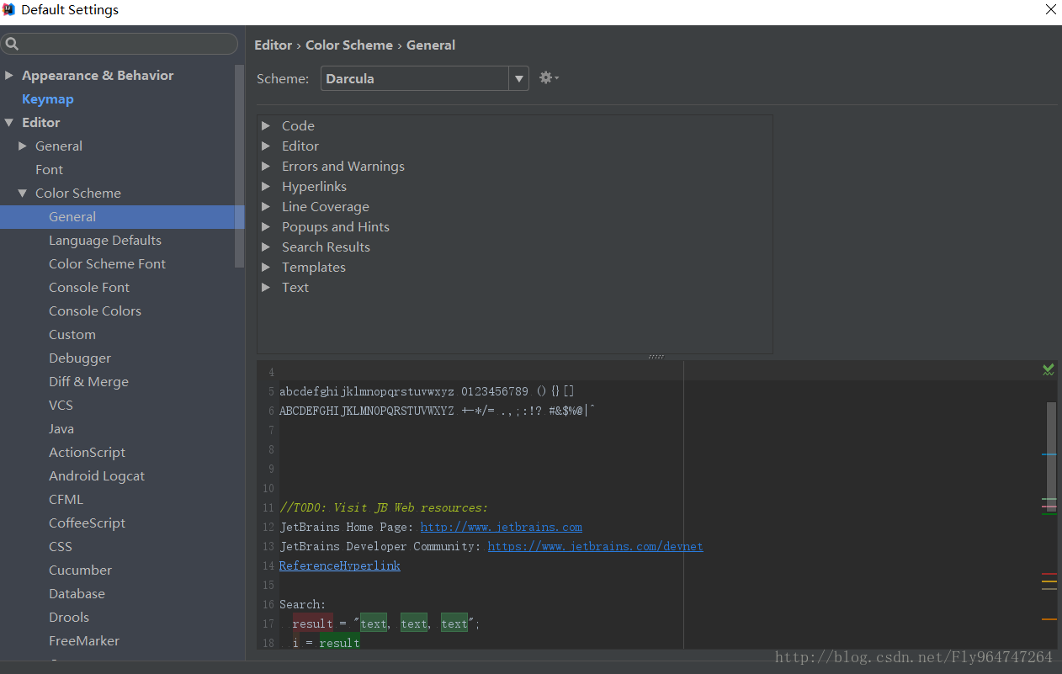Click the uppercase alphabet sample line
Image resolution: width=1062 pixels, height=674 pixels.
click(x=437, y=411)
